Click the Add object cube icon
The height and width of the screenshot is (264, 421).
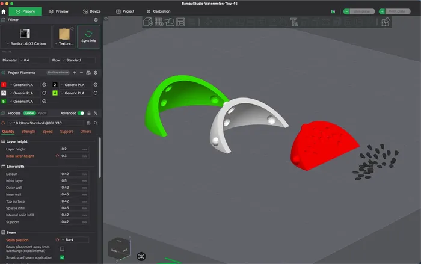pyautogui.click(x=147, y=22)
